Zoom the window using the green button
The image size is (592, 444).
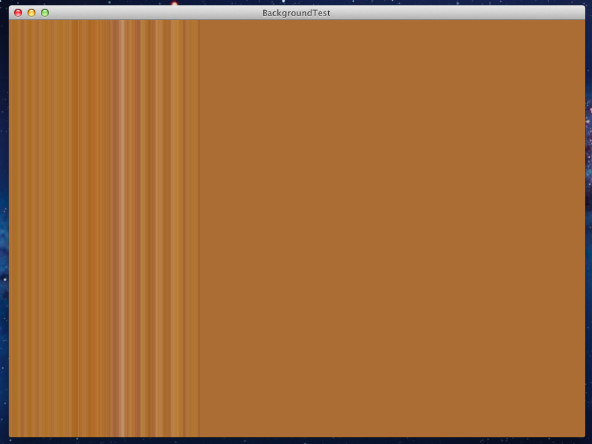pyautogui.click(x=45, y=13)
